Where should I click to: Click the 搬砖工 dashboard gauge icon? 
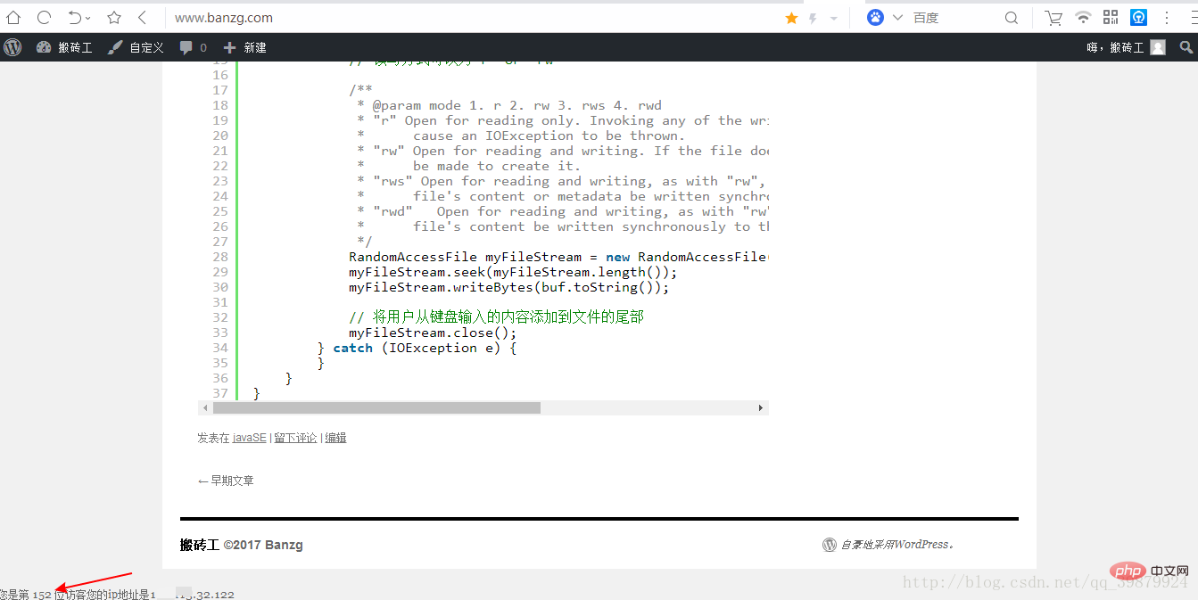pyautogui.click(x=44, y=47)
